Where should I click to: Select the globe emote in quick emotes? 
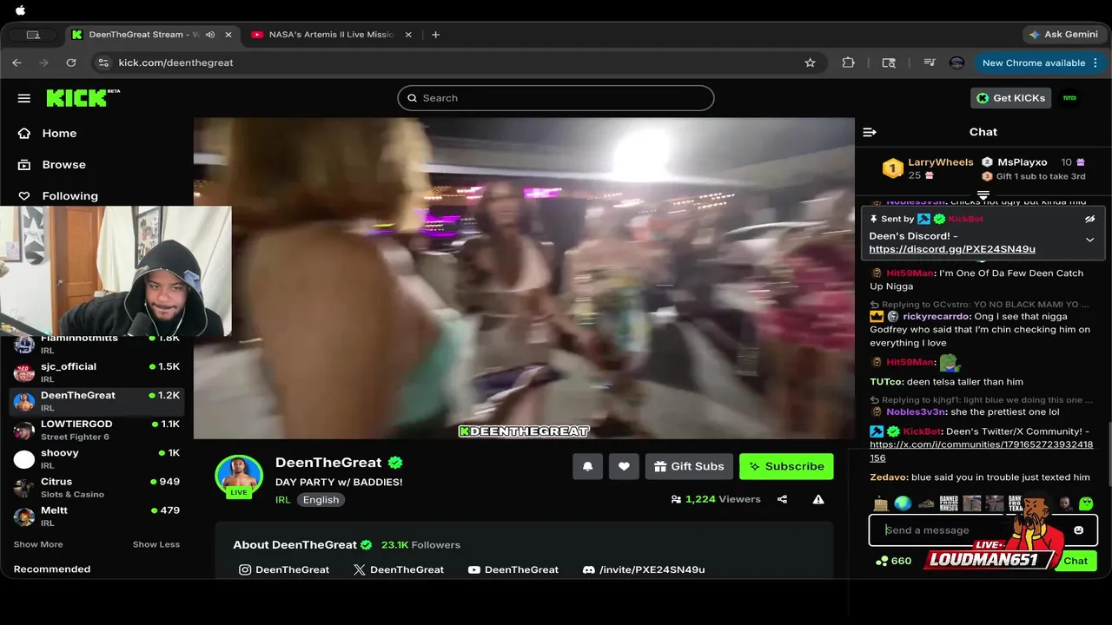(x=903, y=503)
